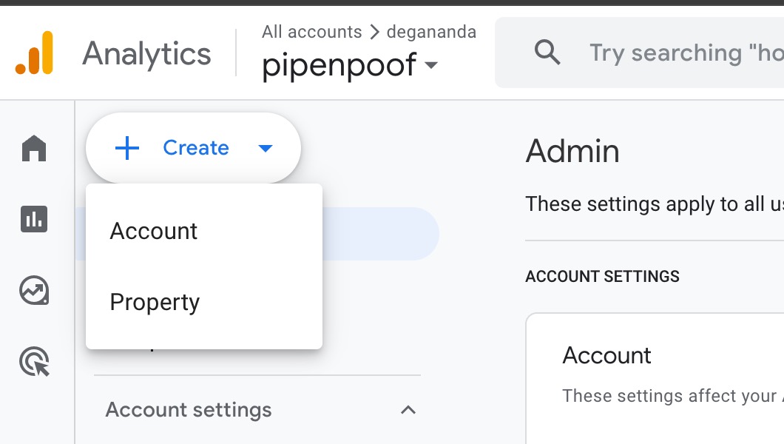Click the blue plus icon on Create
Screen dimensions: 784x444
tap(127, 148)
